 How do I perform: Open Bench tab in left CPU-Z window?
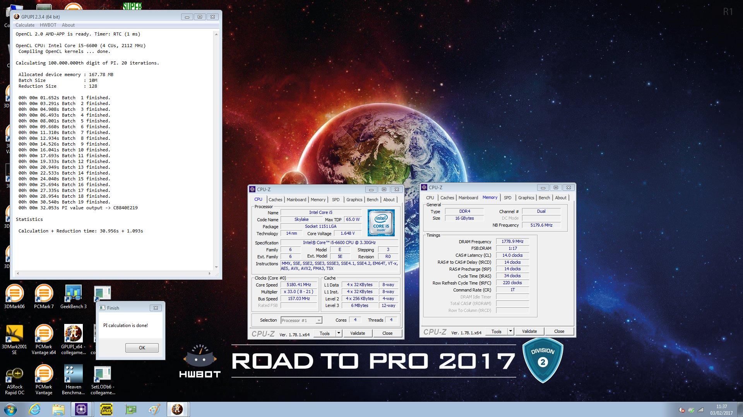click(x=373, y=200)
